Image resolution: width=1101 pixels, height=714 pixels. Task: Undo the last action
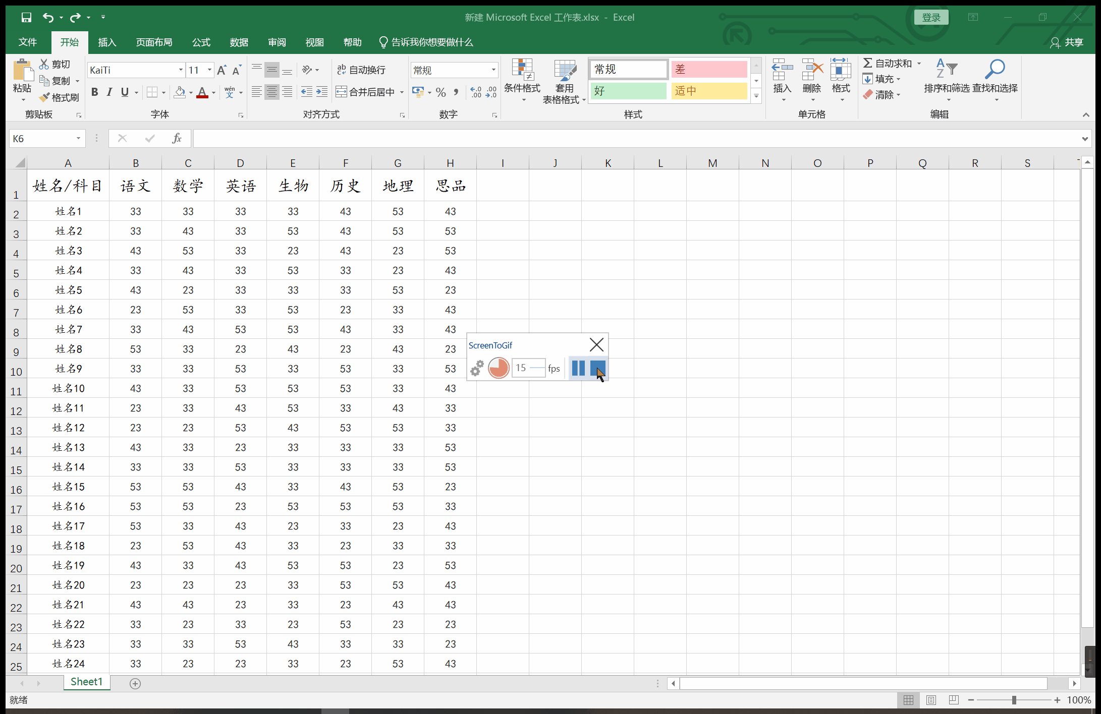coord(47,17)
